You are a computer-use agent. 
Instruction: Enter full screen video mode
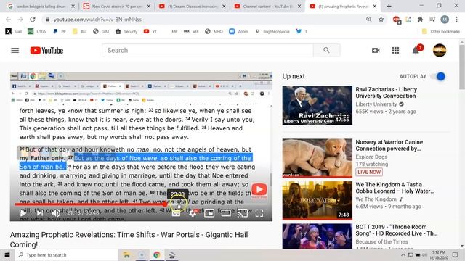(x=259, y=213)
